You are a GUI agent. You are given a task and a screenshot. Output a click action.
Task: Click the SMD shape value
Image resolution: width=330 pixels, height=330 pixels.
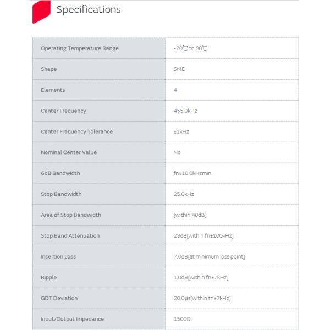[179, 69]
